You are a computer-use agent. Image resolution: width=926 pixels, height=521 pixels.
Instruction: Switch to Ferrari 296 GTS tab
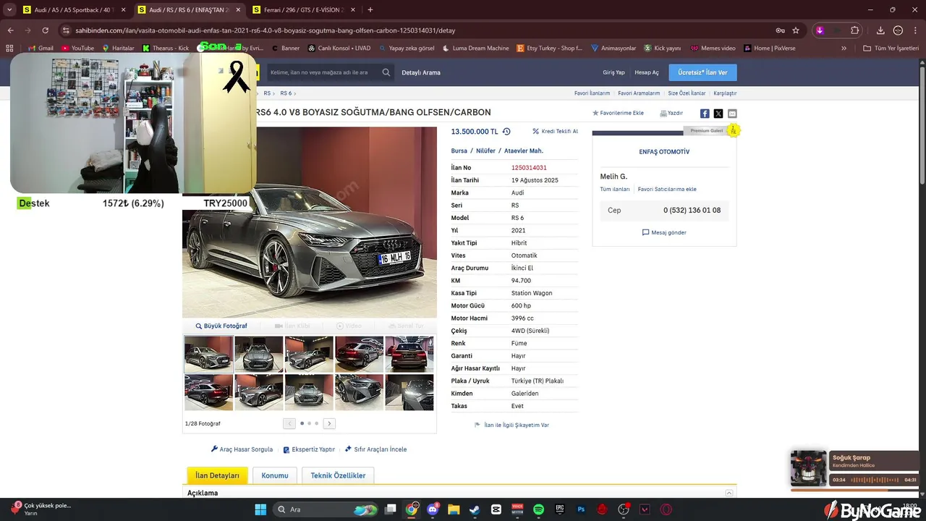click(x=304, y=10)
